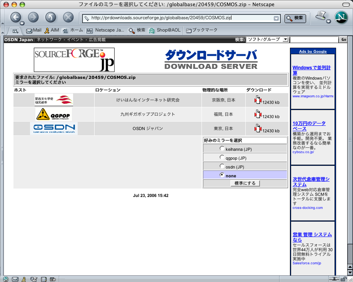Expand the URL history dropdown
The width and height of the screenshot is (353, 282).
(276, 18)
